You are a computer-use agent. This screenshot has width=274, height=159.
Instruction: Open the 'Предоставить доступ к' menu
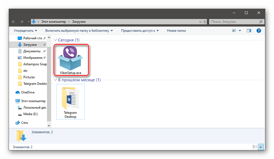point(140,31)
